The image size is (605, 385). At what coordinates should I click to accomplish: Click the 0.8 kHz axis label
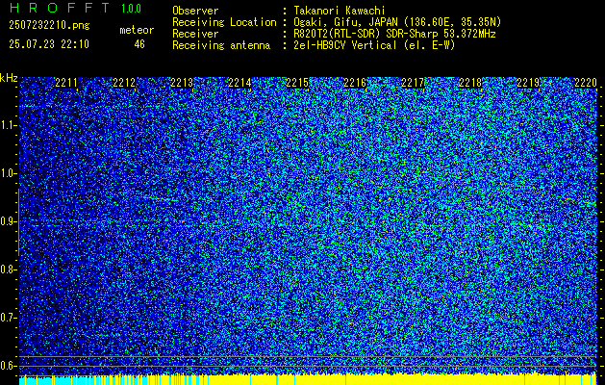pos(7,269)
